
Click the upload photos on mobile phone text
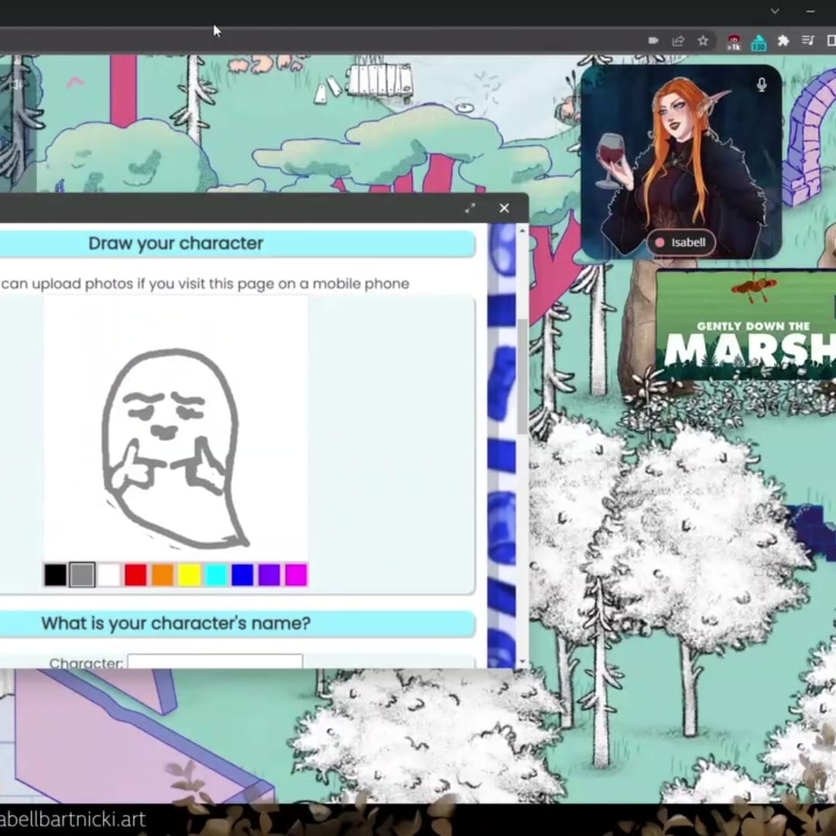[205, 283]
